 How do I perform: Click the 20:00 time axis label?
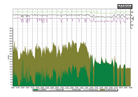111,88
